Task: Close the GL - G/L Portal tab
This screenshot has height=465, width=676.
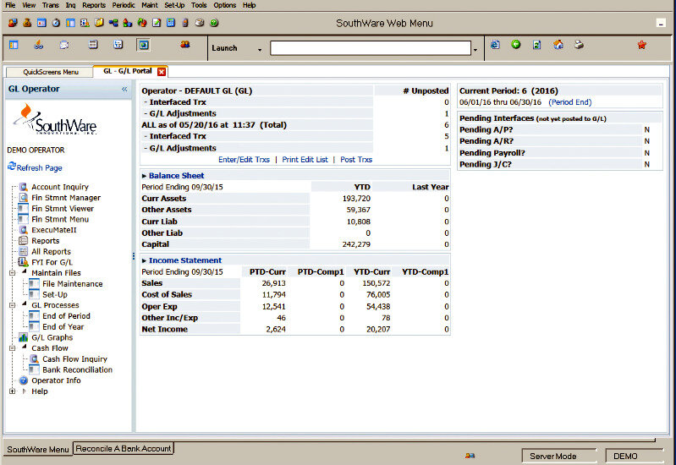Action: [162, 72]
